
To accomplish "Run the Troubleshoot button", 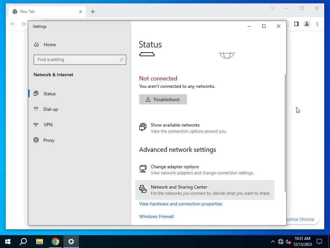I will coord(163,99).
